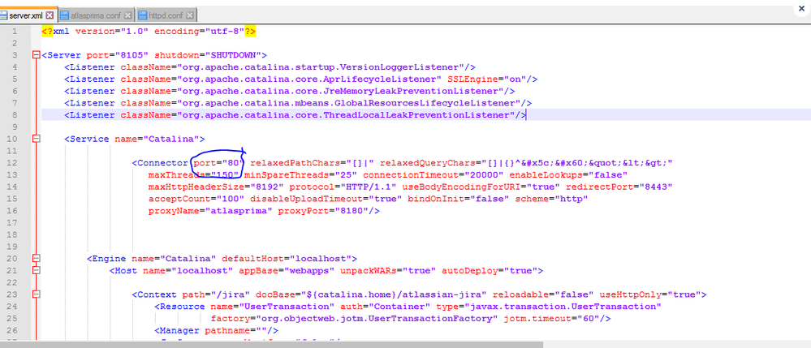Click the enableLookups attribute
This screenshot has height=348, width=811.
point(544,174)
